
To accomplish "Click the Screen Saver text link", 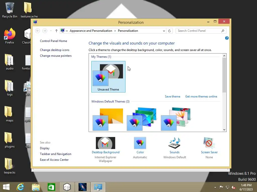I will 209,152.
